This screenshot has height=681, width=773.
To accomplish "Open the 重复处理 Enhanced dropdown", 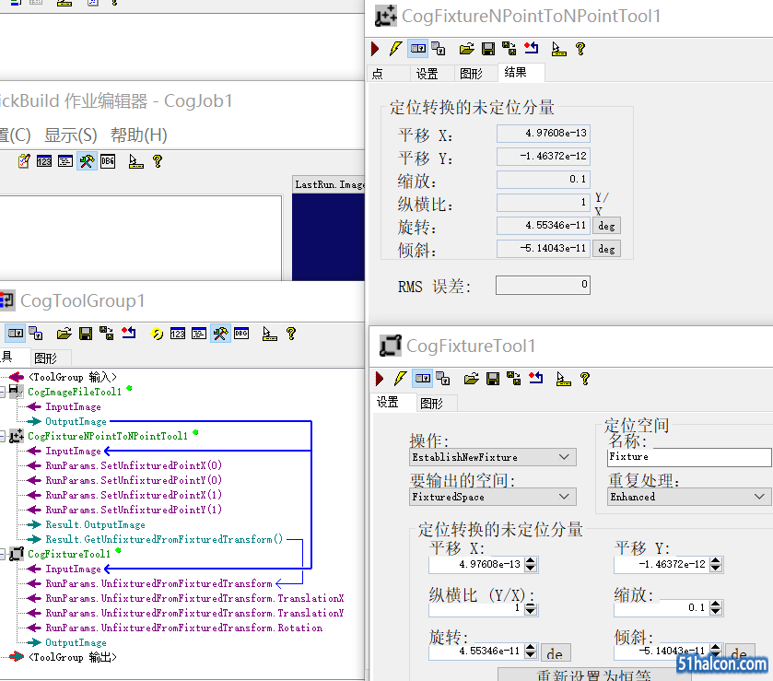I will pyautogui.click(x=760, y=497).
